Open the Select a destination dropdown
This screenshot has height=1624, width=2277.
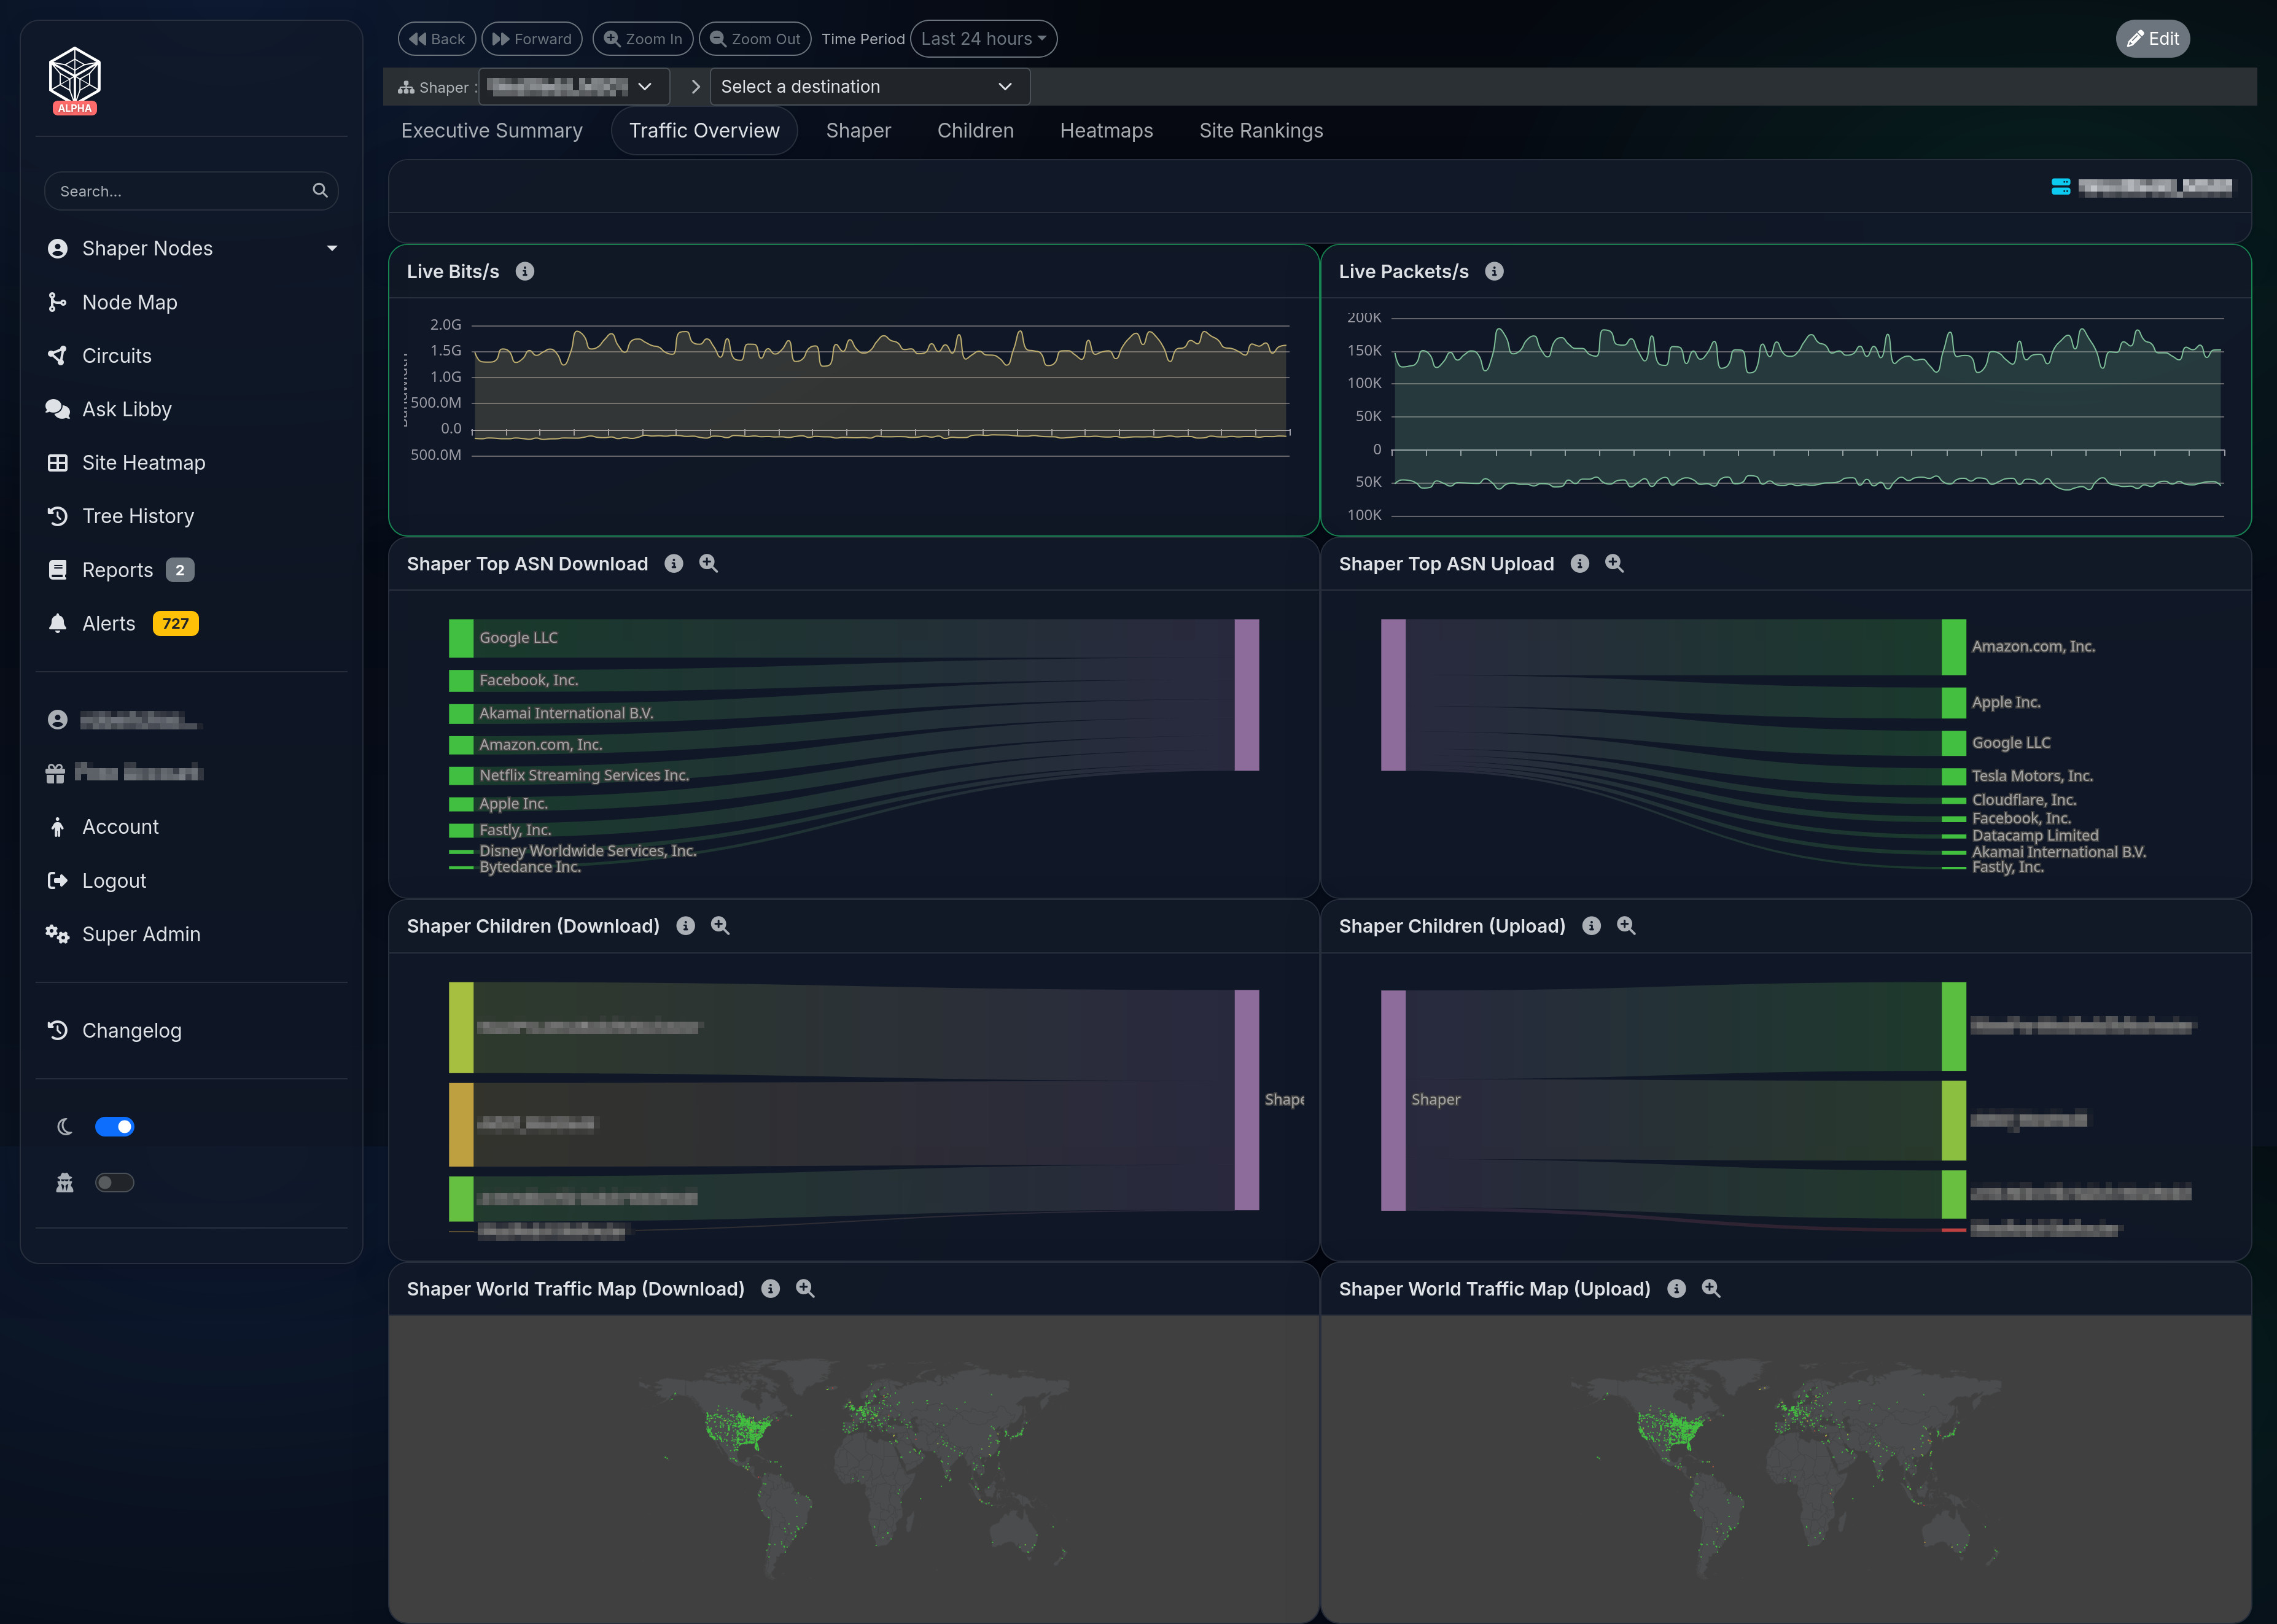(x=869, y=87)
